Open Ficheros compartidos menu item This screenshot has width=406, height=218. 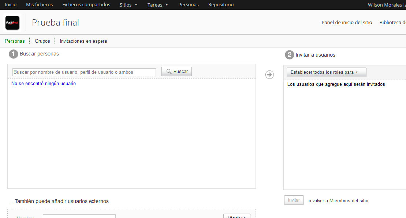86,5
